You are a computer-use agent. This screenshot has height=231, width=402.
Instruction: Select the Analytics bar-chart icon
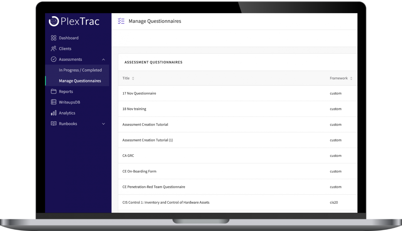coord(53,113)
